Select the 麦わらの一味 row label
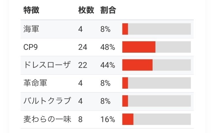The image size is (216, 133). click(x=47, y=119)
